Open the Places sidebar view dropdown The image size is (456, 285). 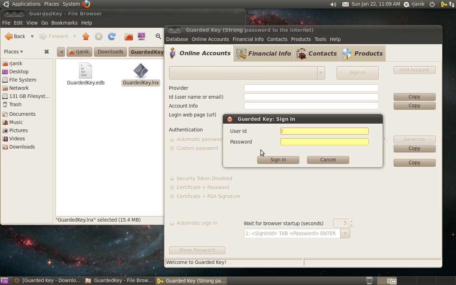pyautogui.click(x=14, y=52)
